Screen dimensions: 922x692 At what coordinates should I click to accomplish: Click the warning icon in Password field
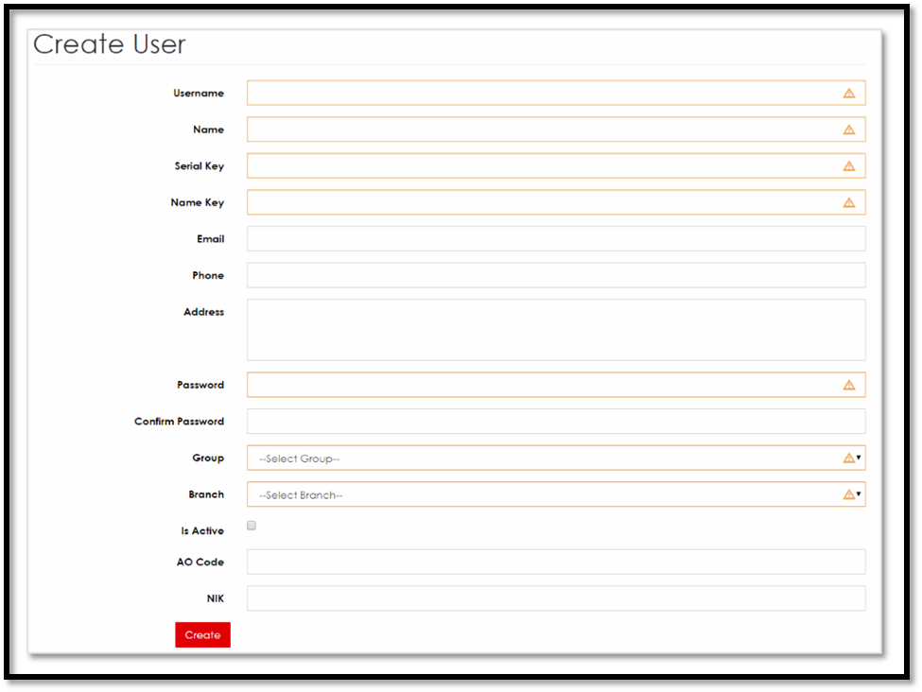[x=848, y=385]
